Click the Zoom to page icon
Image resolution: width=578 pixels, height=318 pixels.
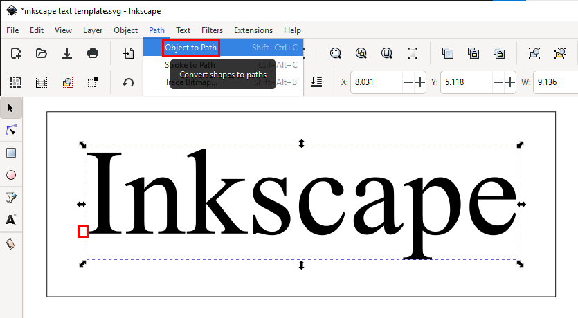coord(387,53)
